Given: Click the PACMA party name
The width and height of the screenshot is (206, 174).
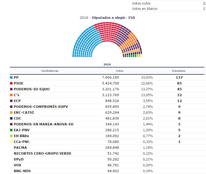Looking at the screenshot, I should [x=20, y=148].
